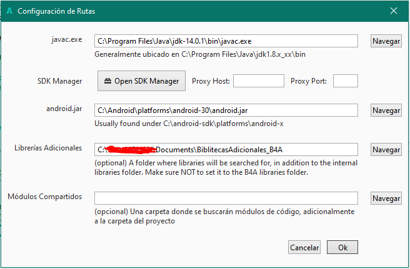
Task: Select the Módulos Compartidos label
Action: [x=45, y=197]
